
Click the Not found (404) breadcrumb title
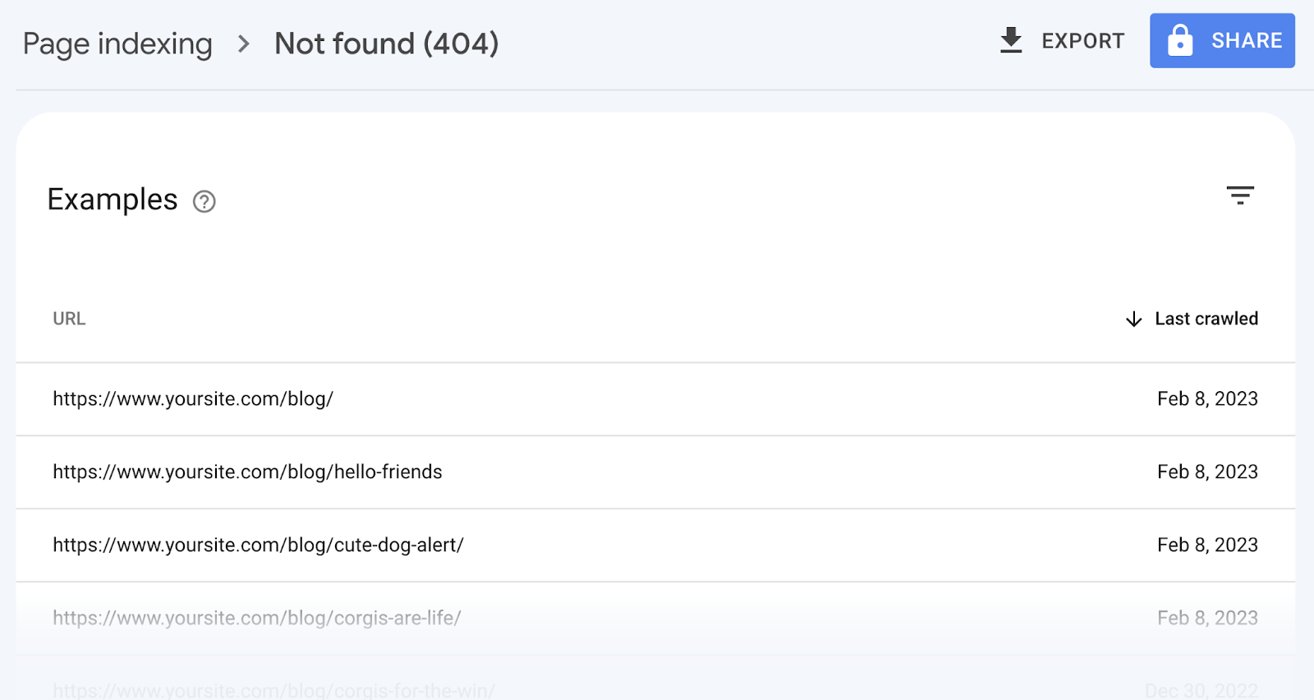point(387,44)
